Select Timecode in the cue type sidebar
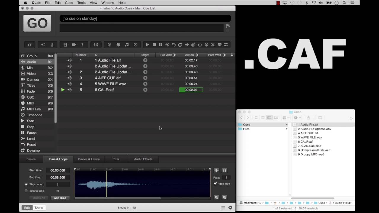This screenshot has height=213, width=379. (x=37, y=115)
